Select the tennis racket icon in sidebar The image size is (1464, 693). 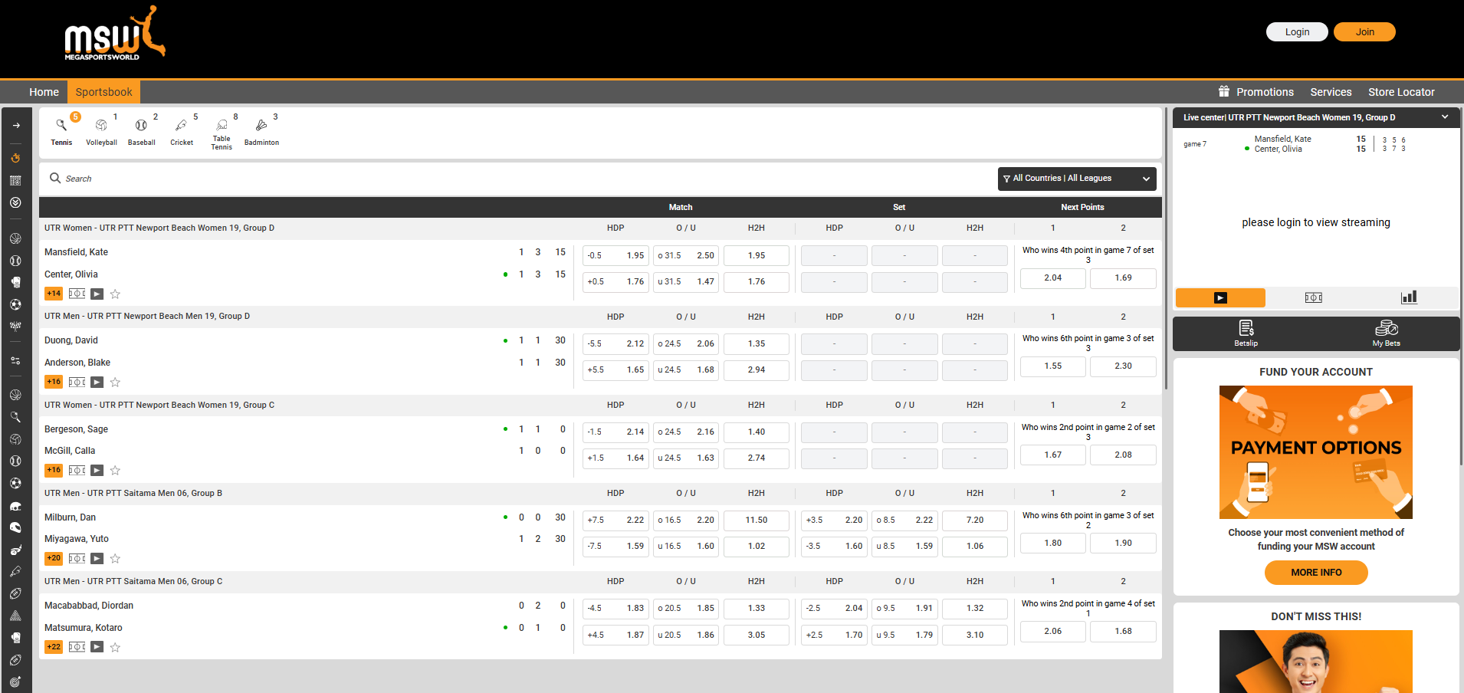point(16,417)
